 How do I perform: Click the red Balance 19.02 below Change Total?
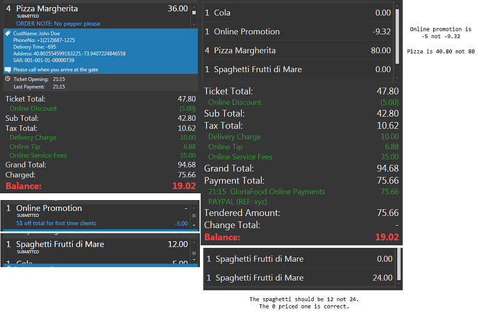tap(301, 237)
